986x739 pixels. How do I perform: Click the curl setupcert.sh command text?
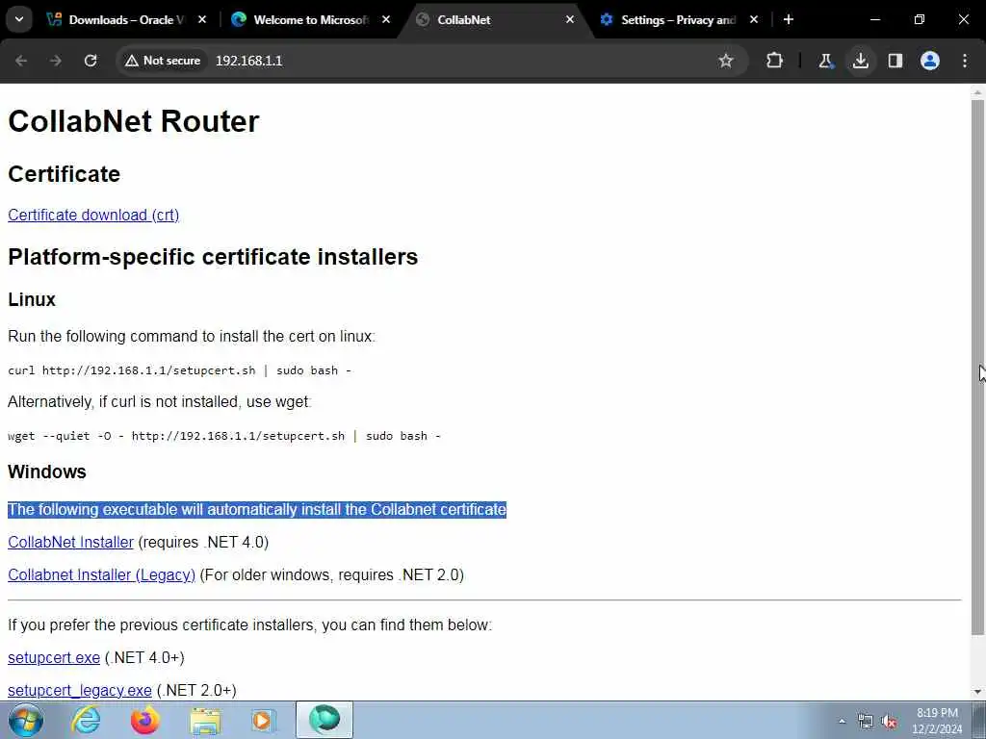click(x=179, y=370)
